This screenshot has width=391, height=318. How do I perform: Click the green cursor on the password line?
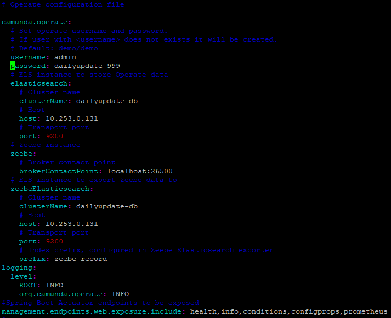(13, 66)
